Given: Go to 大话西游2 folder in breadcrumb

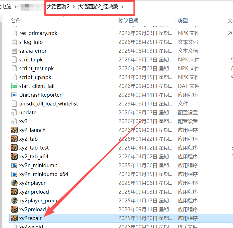Looking at the screenshot, I should [x=58, y=7].
